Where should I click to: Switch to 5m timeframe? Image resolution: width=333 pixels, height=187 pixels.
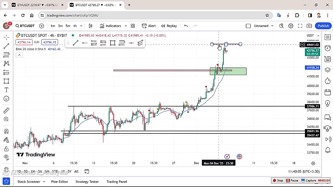68,26
